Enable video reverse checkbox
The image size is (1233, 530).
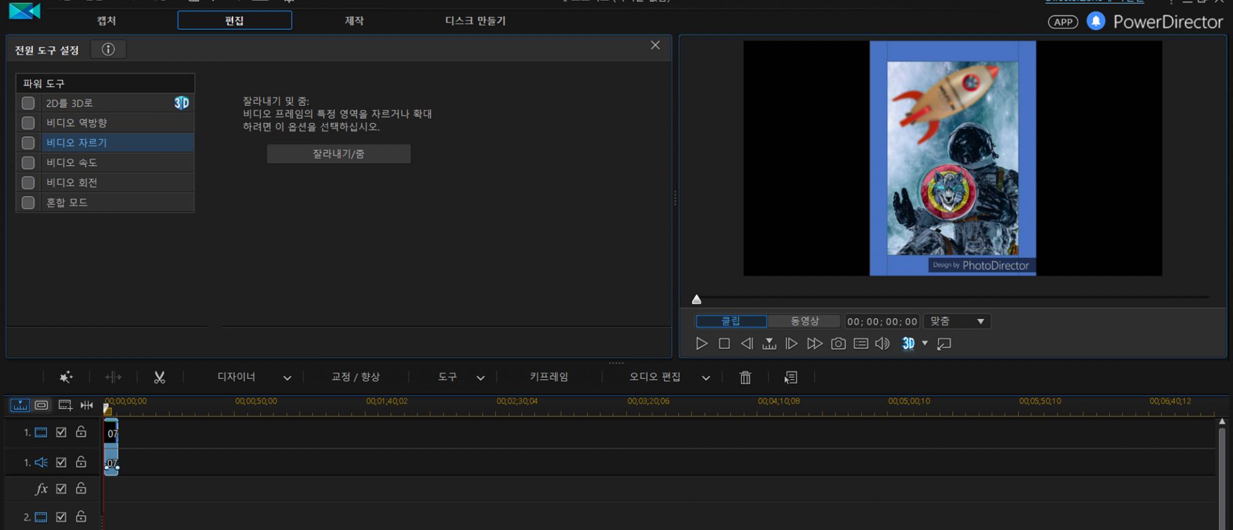coord(28,123)
